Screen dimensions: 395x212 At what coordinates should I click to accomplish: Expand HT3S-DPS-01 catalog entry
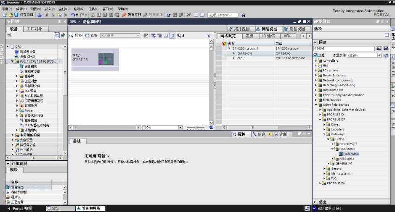(x=332, y=144)
